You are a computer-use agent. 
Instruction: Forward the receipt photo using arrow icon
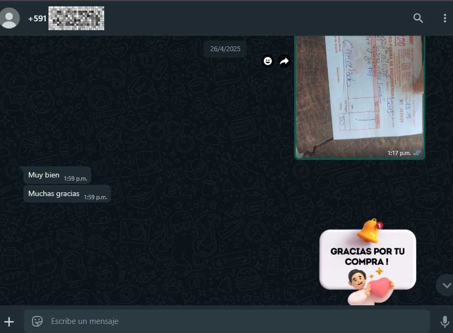(284, 61)
